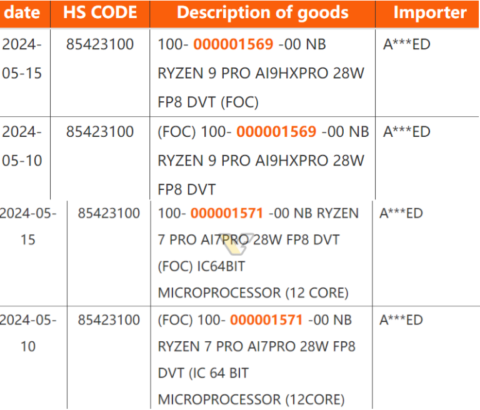Click the date column header
The width and height of the screenshot is (480, 410).
point(22,12)
